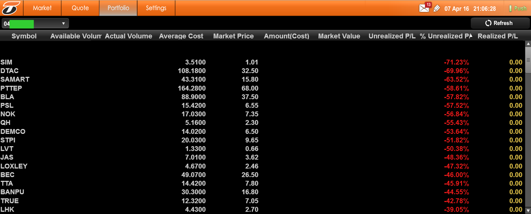Viewport: 531px width, 214px height.
Task: Click the -63.52% unrealized value
Action: pos(456,79)
